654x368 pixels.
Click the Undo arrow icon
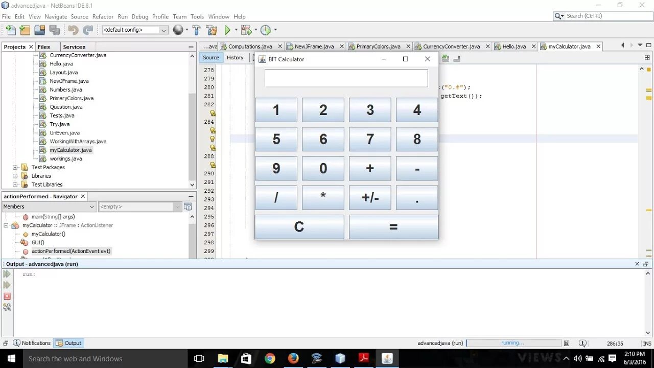[74, 30]
